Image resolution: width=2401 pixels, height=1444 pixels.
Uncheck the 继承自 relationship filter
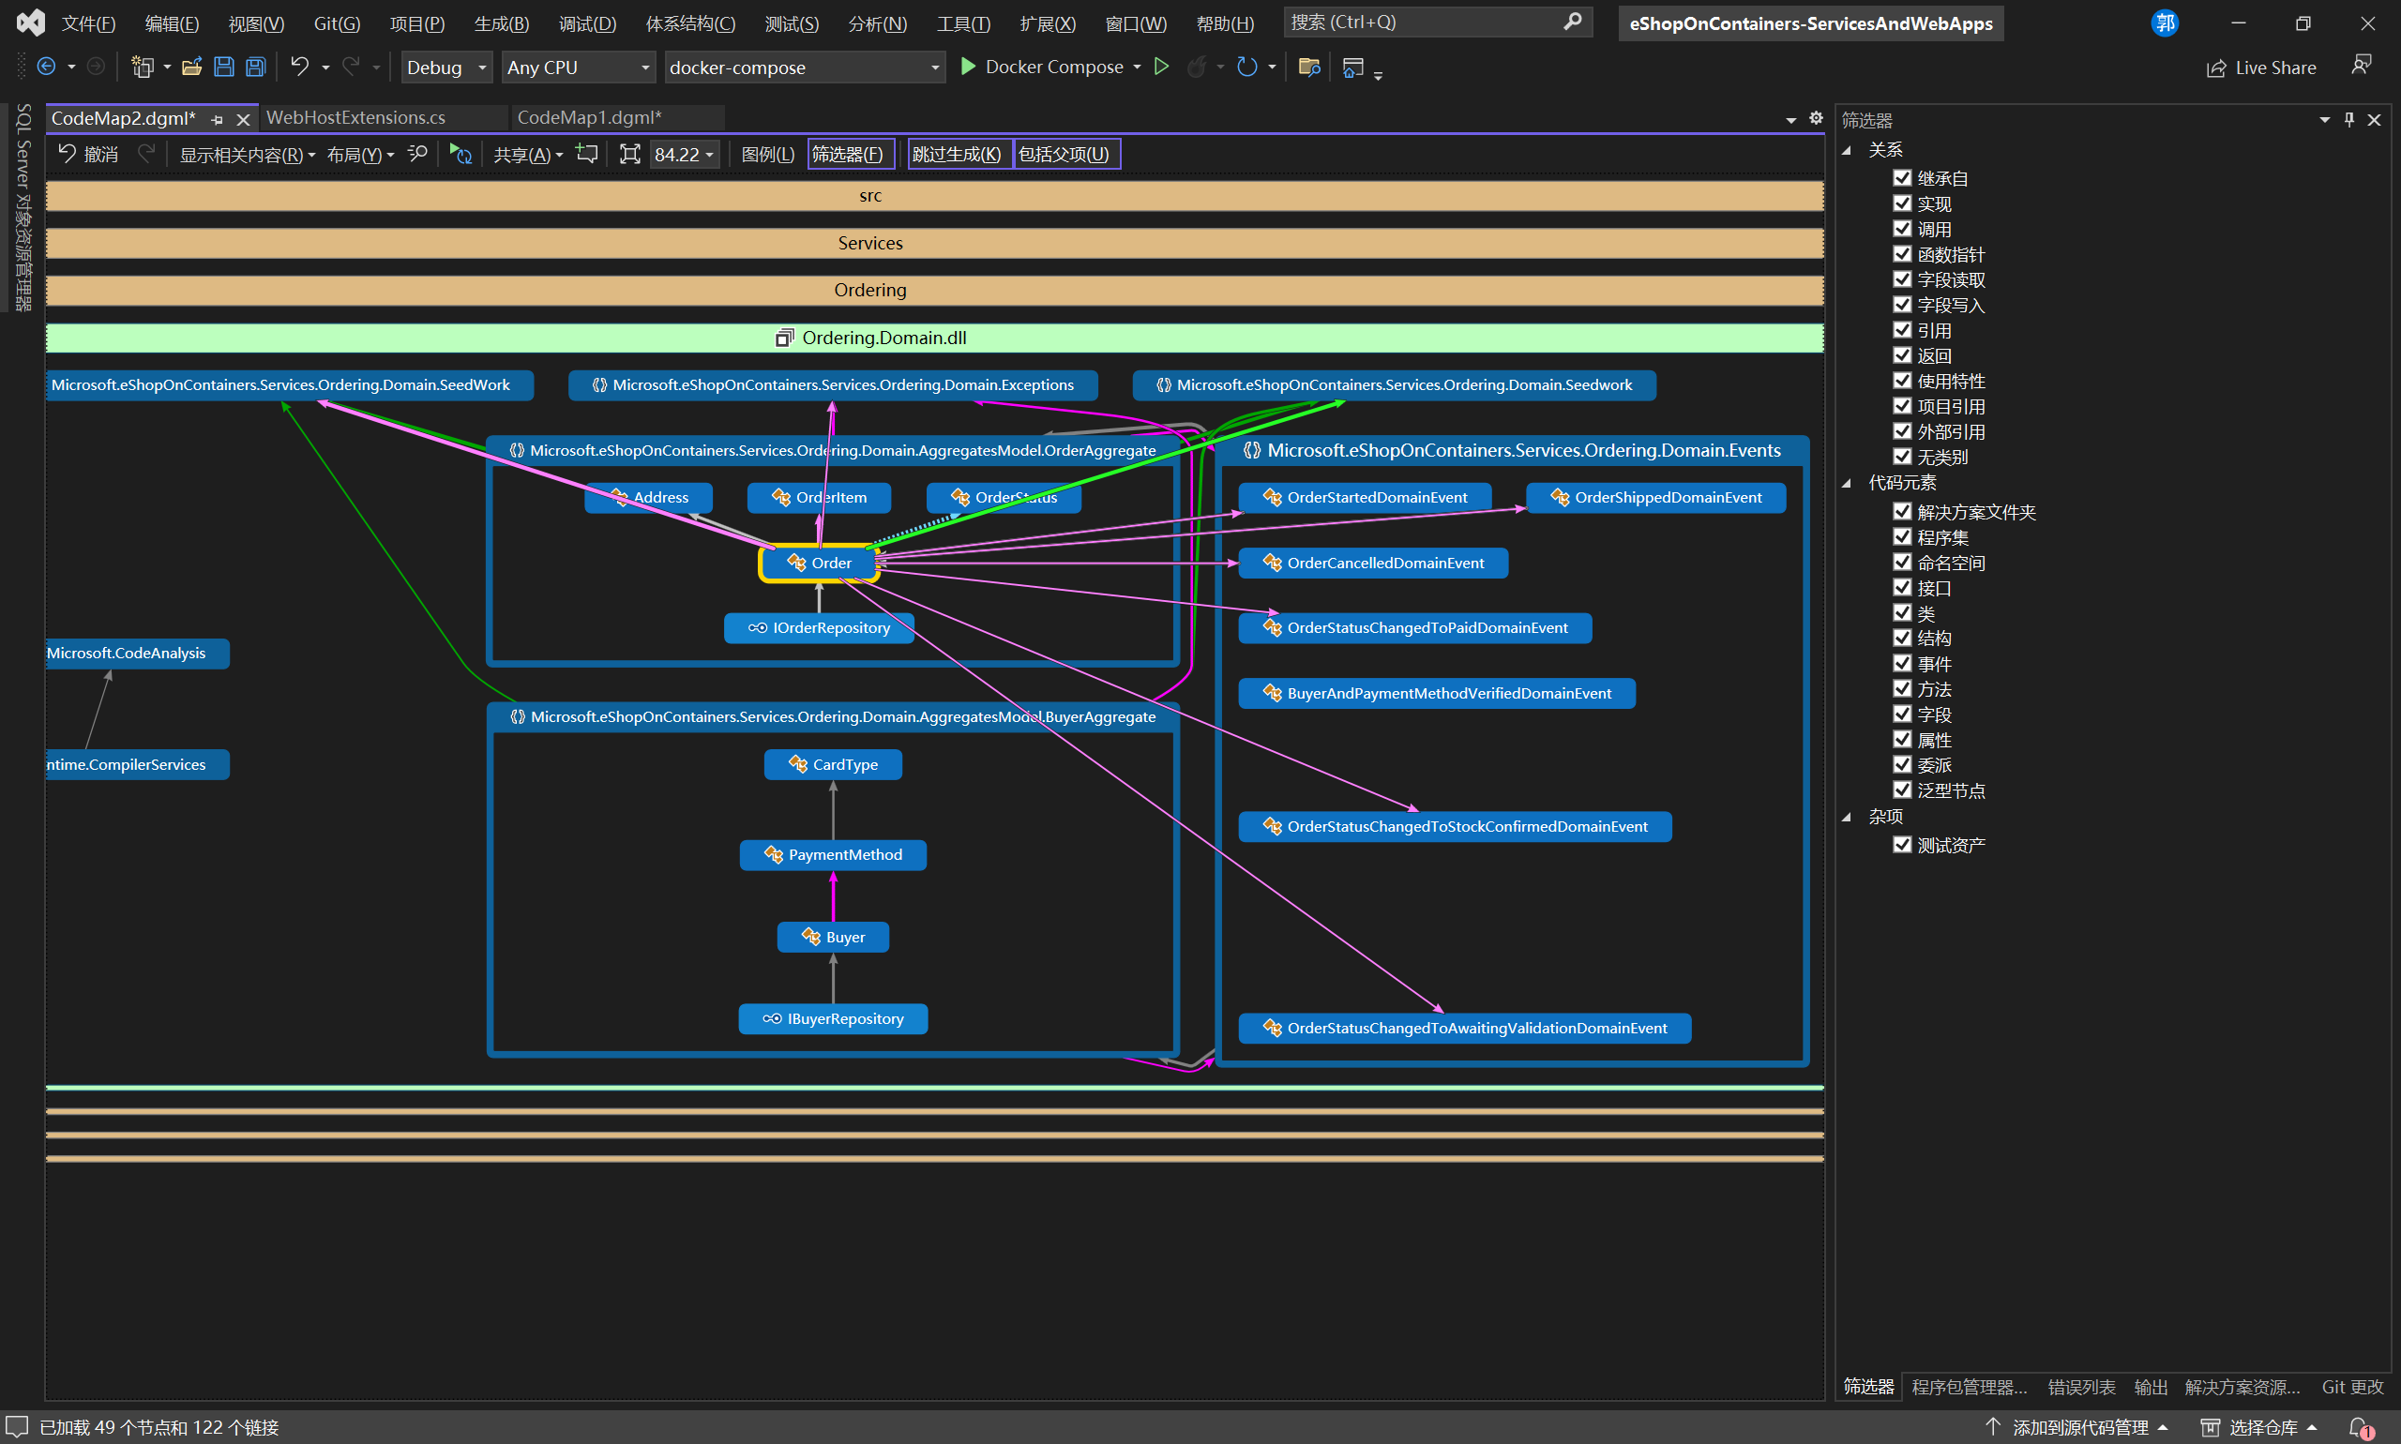point(1902,178)
